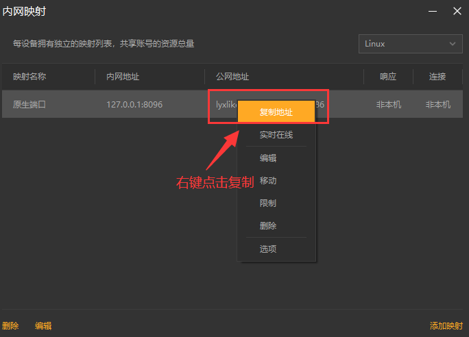Screen dimensions: 469x337
Task: Close the 内网映射 window
Action: click(457, 12)
